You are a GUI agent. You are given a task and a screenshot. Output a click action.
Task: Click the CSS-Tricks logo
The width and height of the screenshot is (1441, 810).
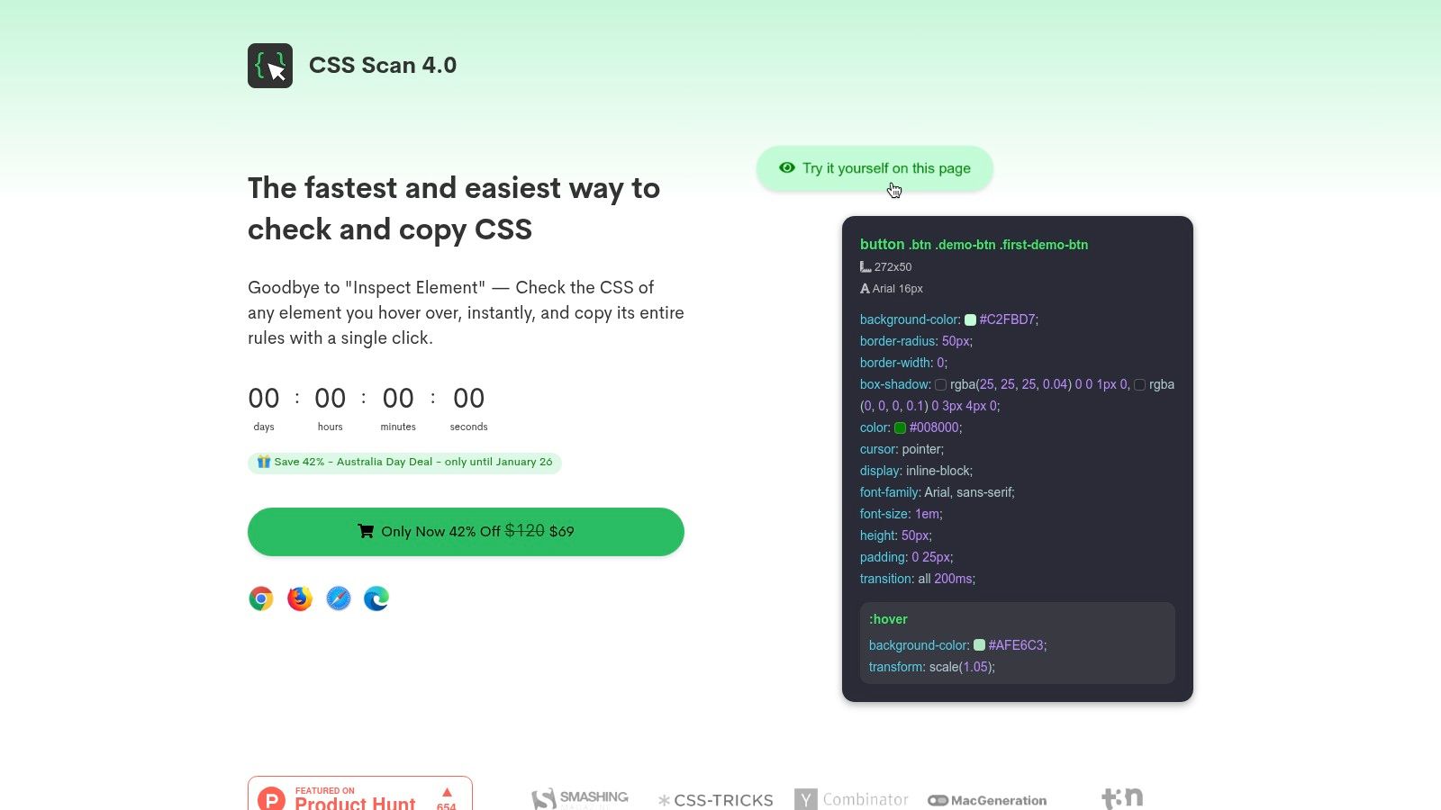pos(716,799)
